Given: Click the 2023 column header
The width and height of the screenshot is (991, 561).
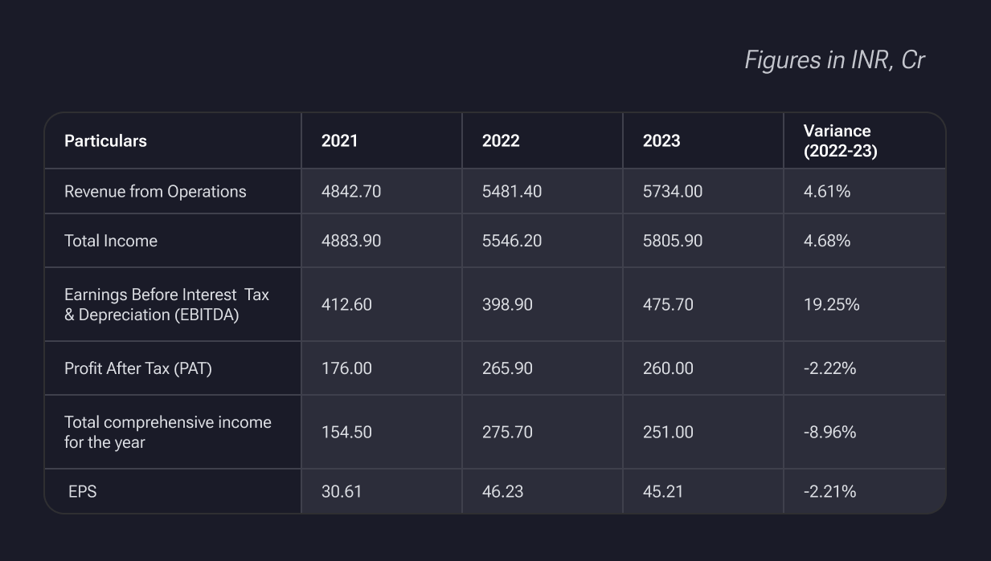Looking at the screenshot, I should (x=661, y=141).
